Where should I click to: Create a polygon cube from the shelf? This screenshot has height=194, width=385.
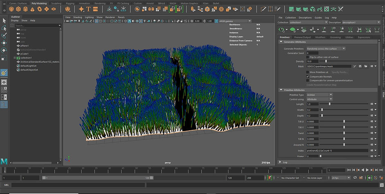[18, 9]
